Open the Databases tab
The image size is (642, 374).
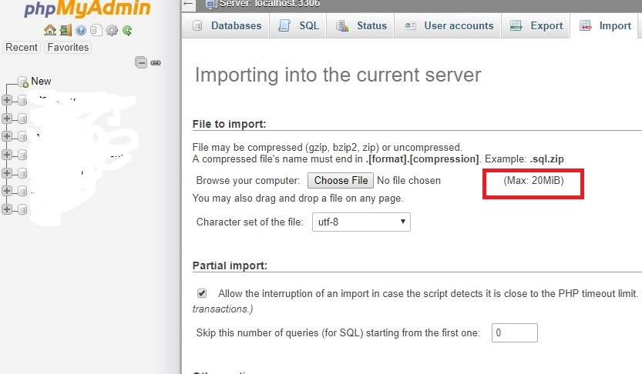[227, 25]
